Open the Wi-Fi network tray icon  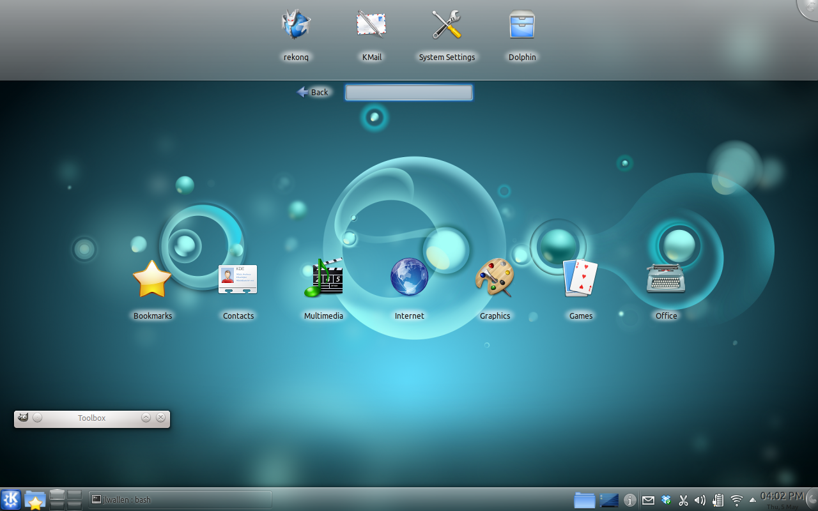coord(736,500)
